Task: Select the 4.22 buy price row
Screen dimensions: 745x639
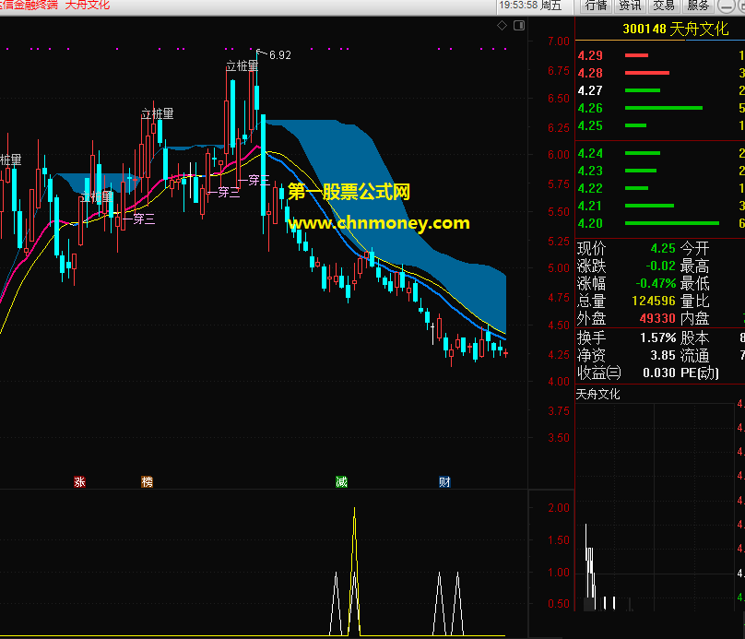Action: tap(660, 189)
